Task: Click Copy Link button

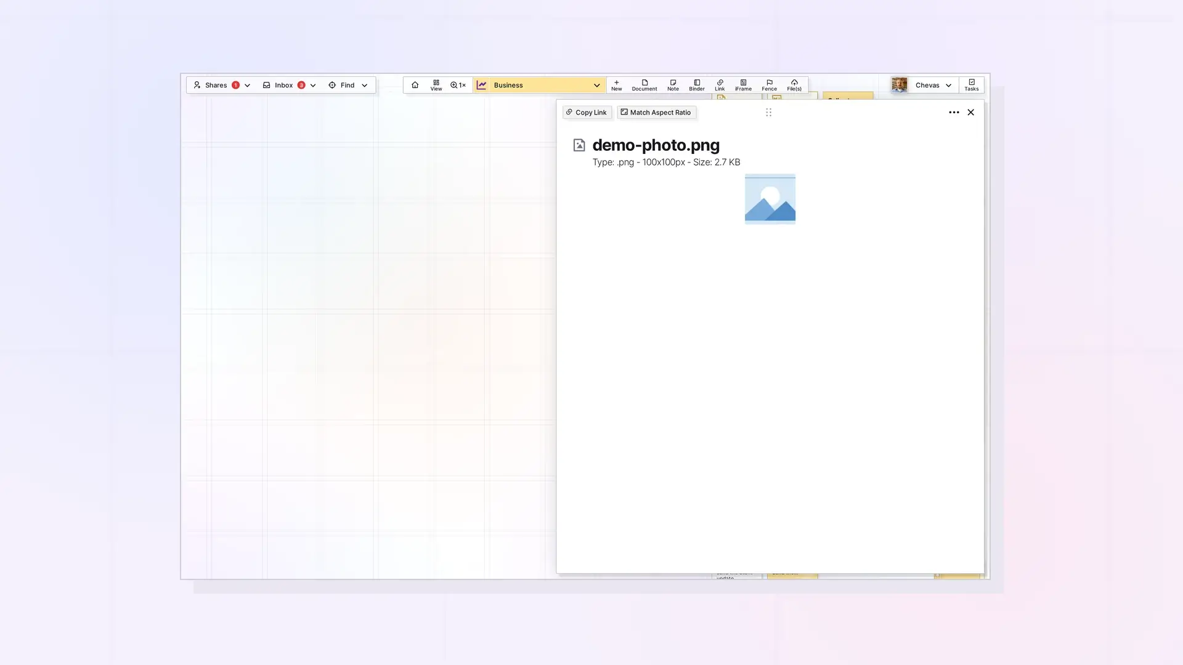Action: point(587,112)
